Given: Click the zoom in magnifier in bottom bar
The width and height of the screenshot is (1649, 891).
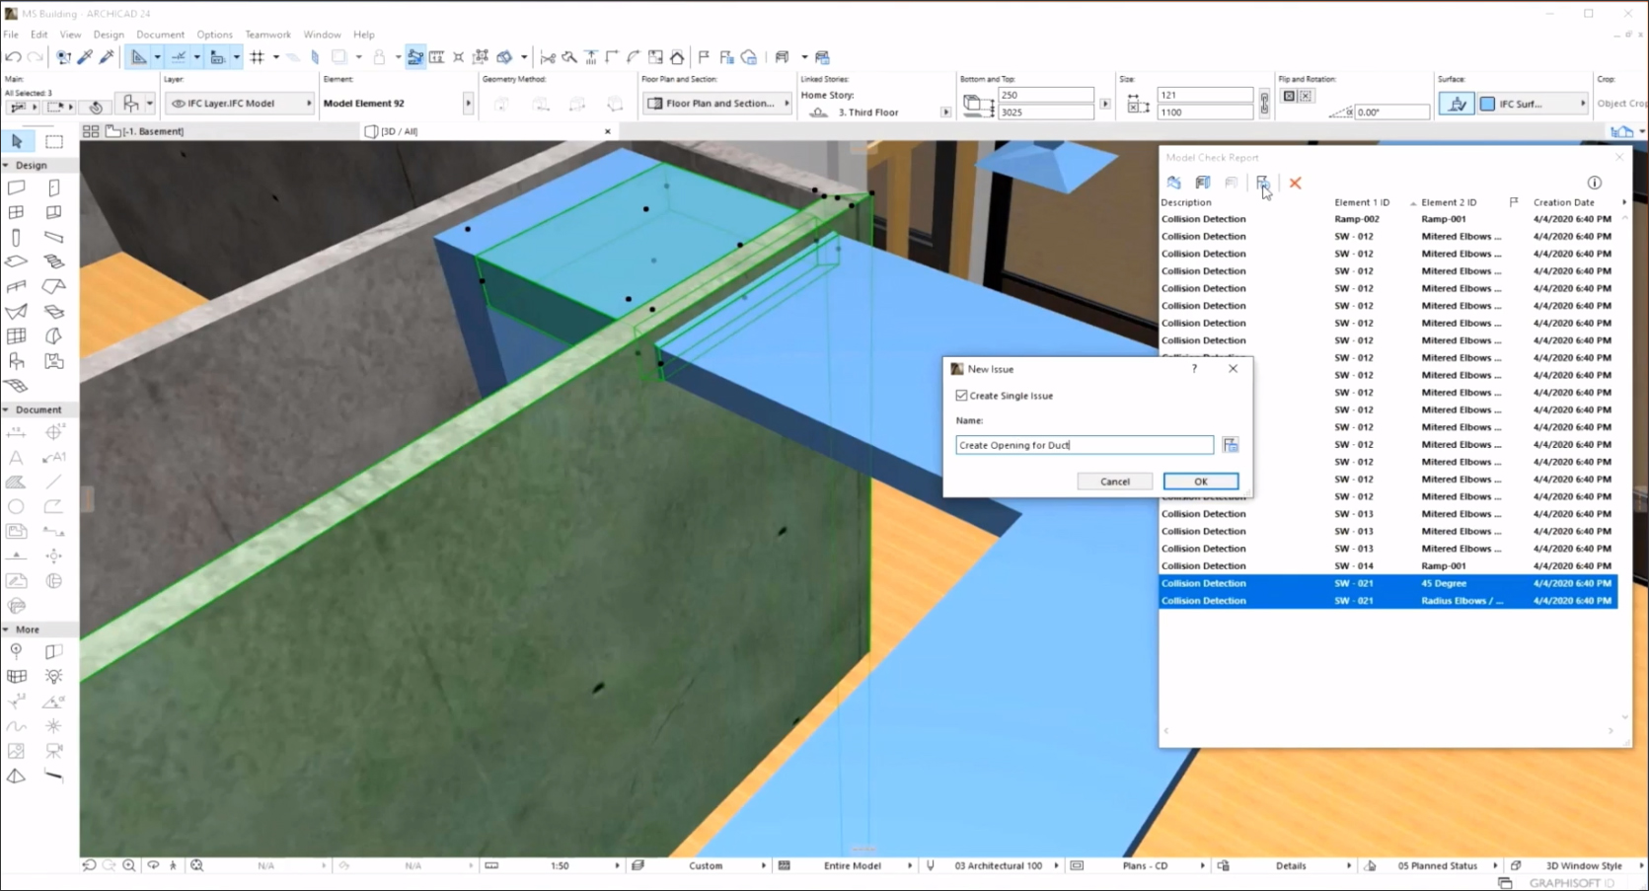Looking at the screenshot, I should coord(129,865).
